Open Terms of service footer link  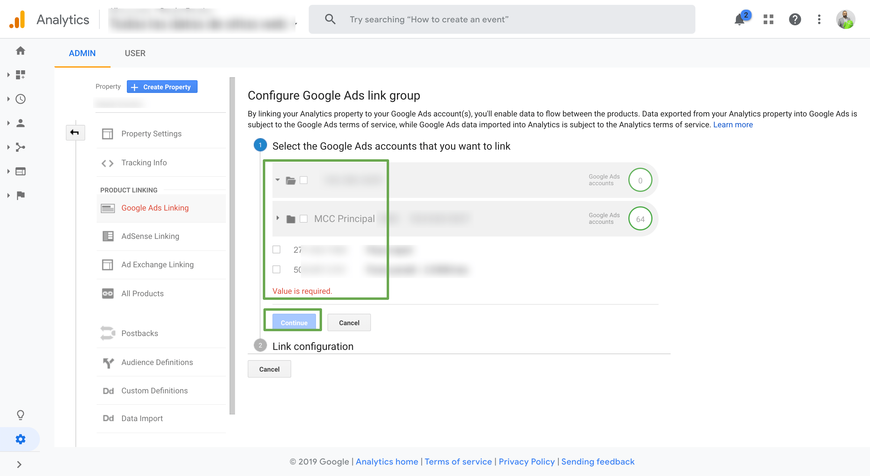(x=458, y=462)
